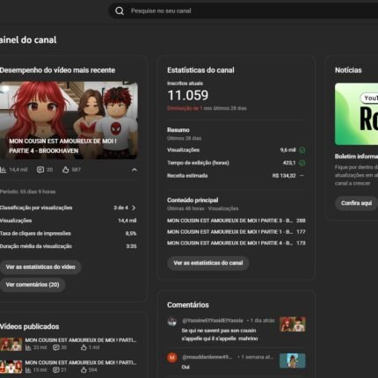Click 'Ver comentários (20)' button

pyautogui.click(x=33, y=285)
